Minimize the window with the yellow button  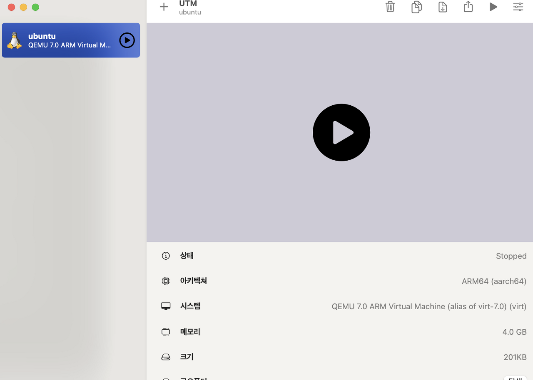(x=23, y=7)
